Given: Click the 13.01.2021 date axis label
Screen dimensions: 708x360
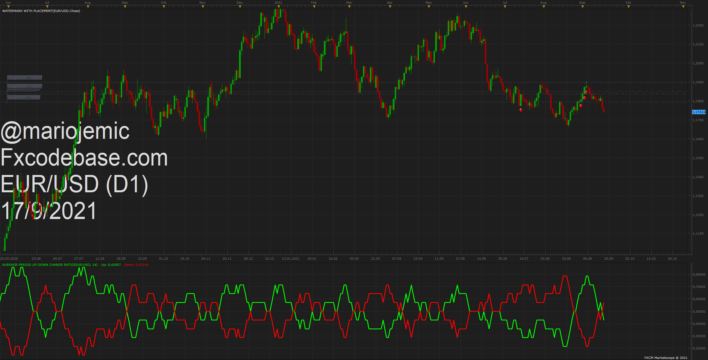Looking at the screenshot, I should coord(291,259).
